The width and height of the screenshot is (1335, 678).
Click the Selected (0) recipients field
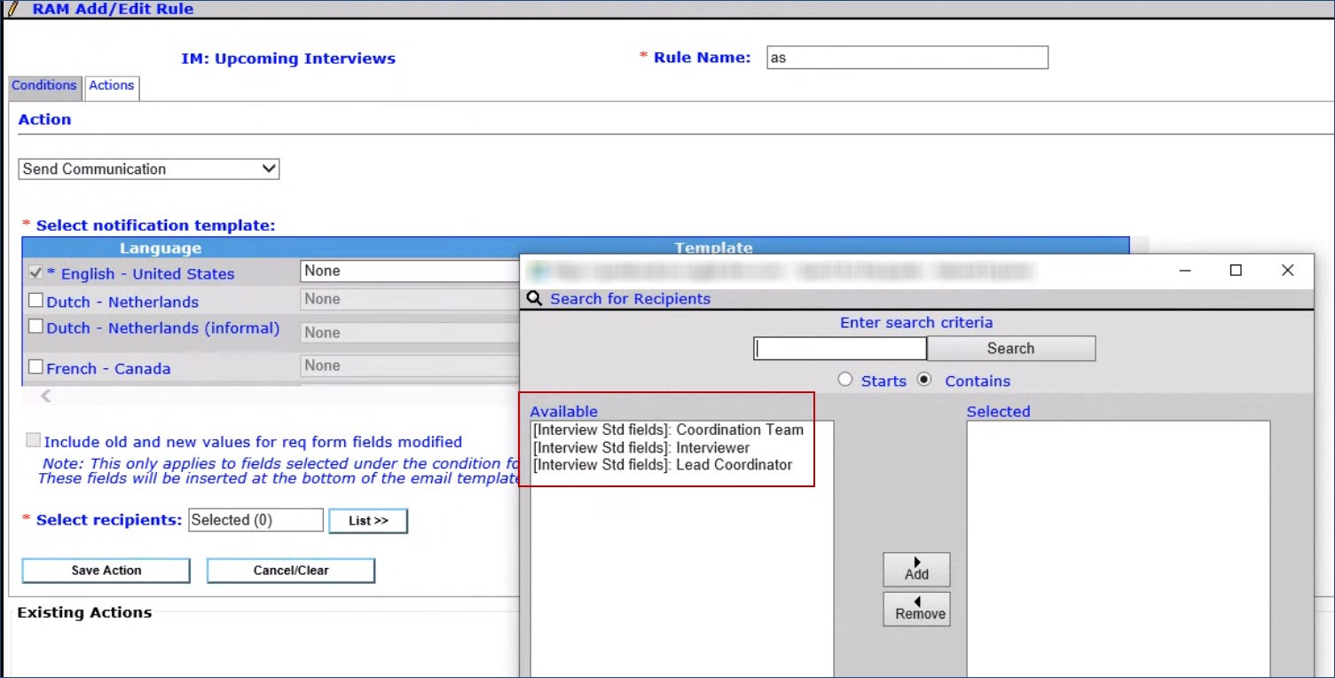point(256,520)
